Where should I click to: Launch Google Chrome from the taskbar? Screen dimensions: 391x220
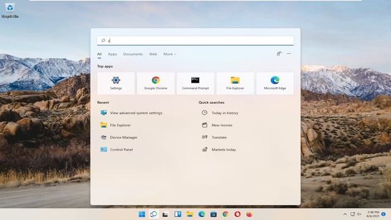click(x=225, y=215)
